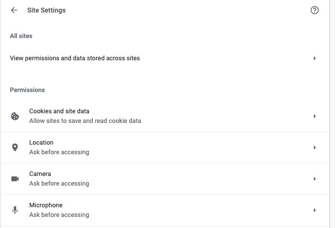The width and height of the screenshot is (335, 228).
Task: Click the cookie data description text
Action: point(85,121)
